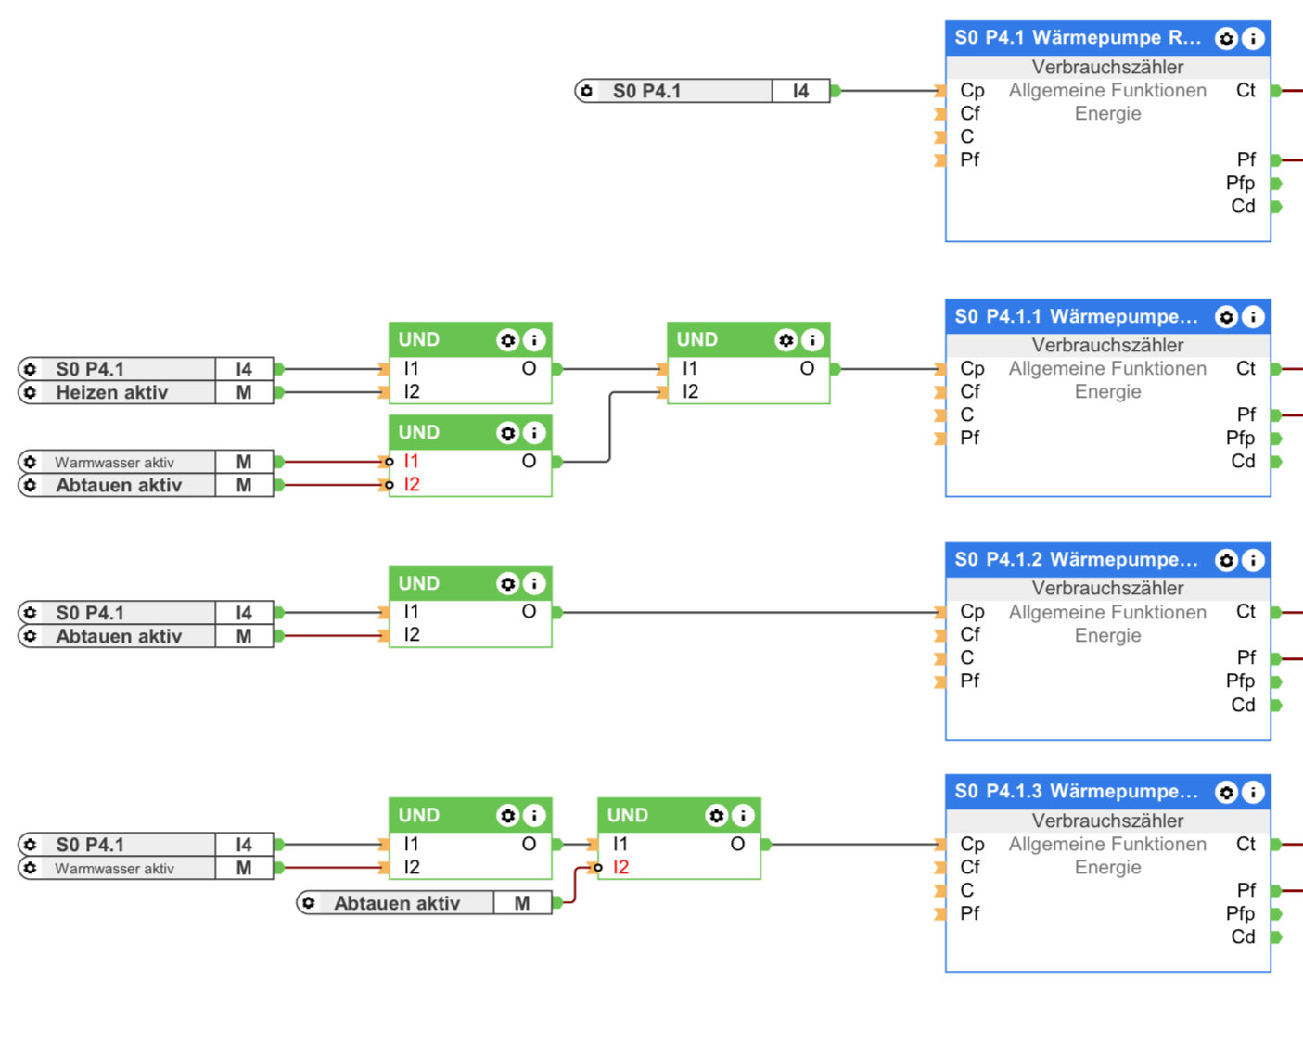Open gear of UND block feeding S0 P4.1.2 counter
The height and width of the screenshot is (1057, 1303).
click(x=507, y=584)
